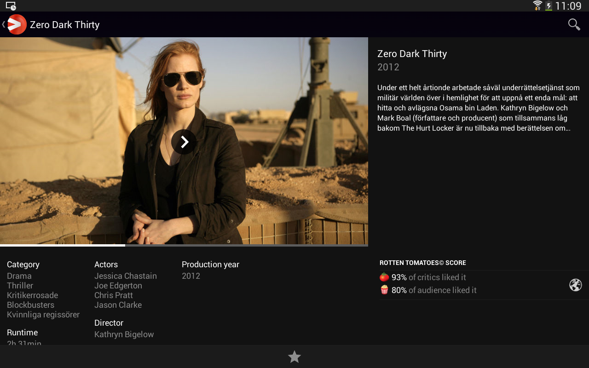
Task: Select actor Joe Edgerton
Action: 118,286
